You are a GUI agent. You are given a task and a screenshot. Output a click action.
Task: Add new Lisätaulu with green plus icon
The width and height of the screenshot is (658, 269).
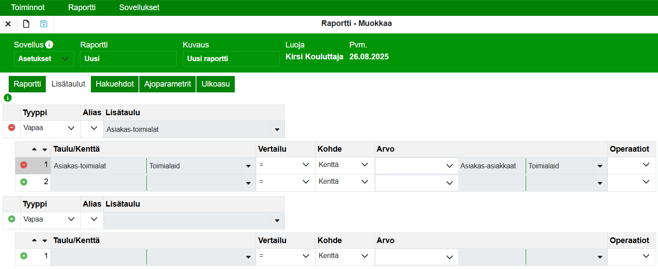click(11, 219)
